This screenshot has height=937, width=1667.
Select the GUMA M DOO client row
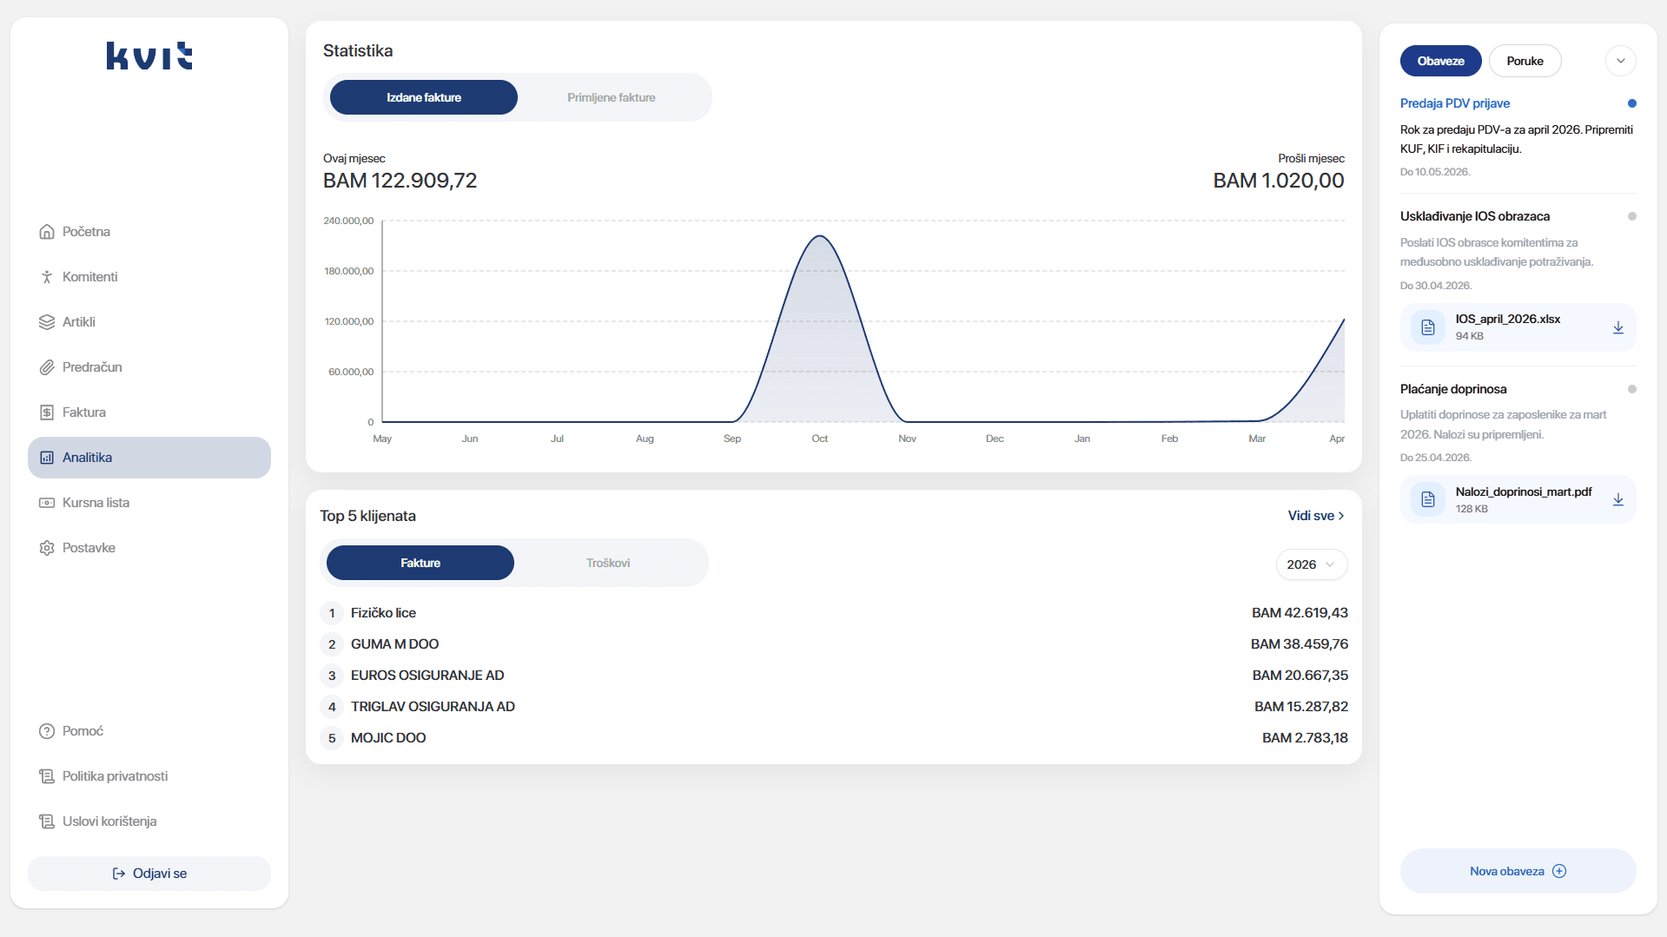pyautogui.click(x=834, y=644)
